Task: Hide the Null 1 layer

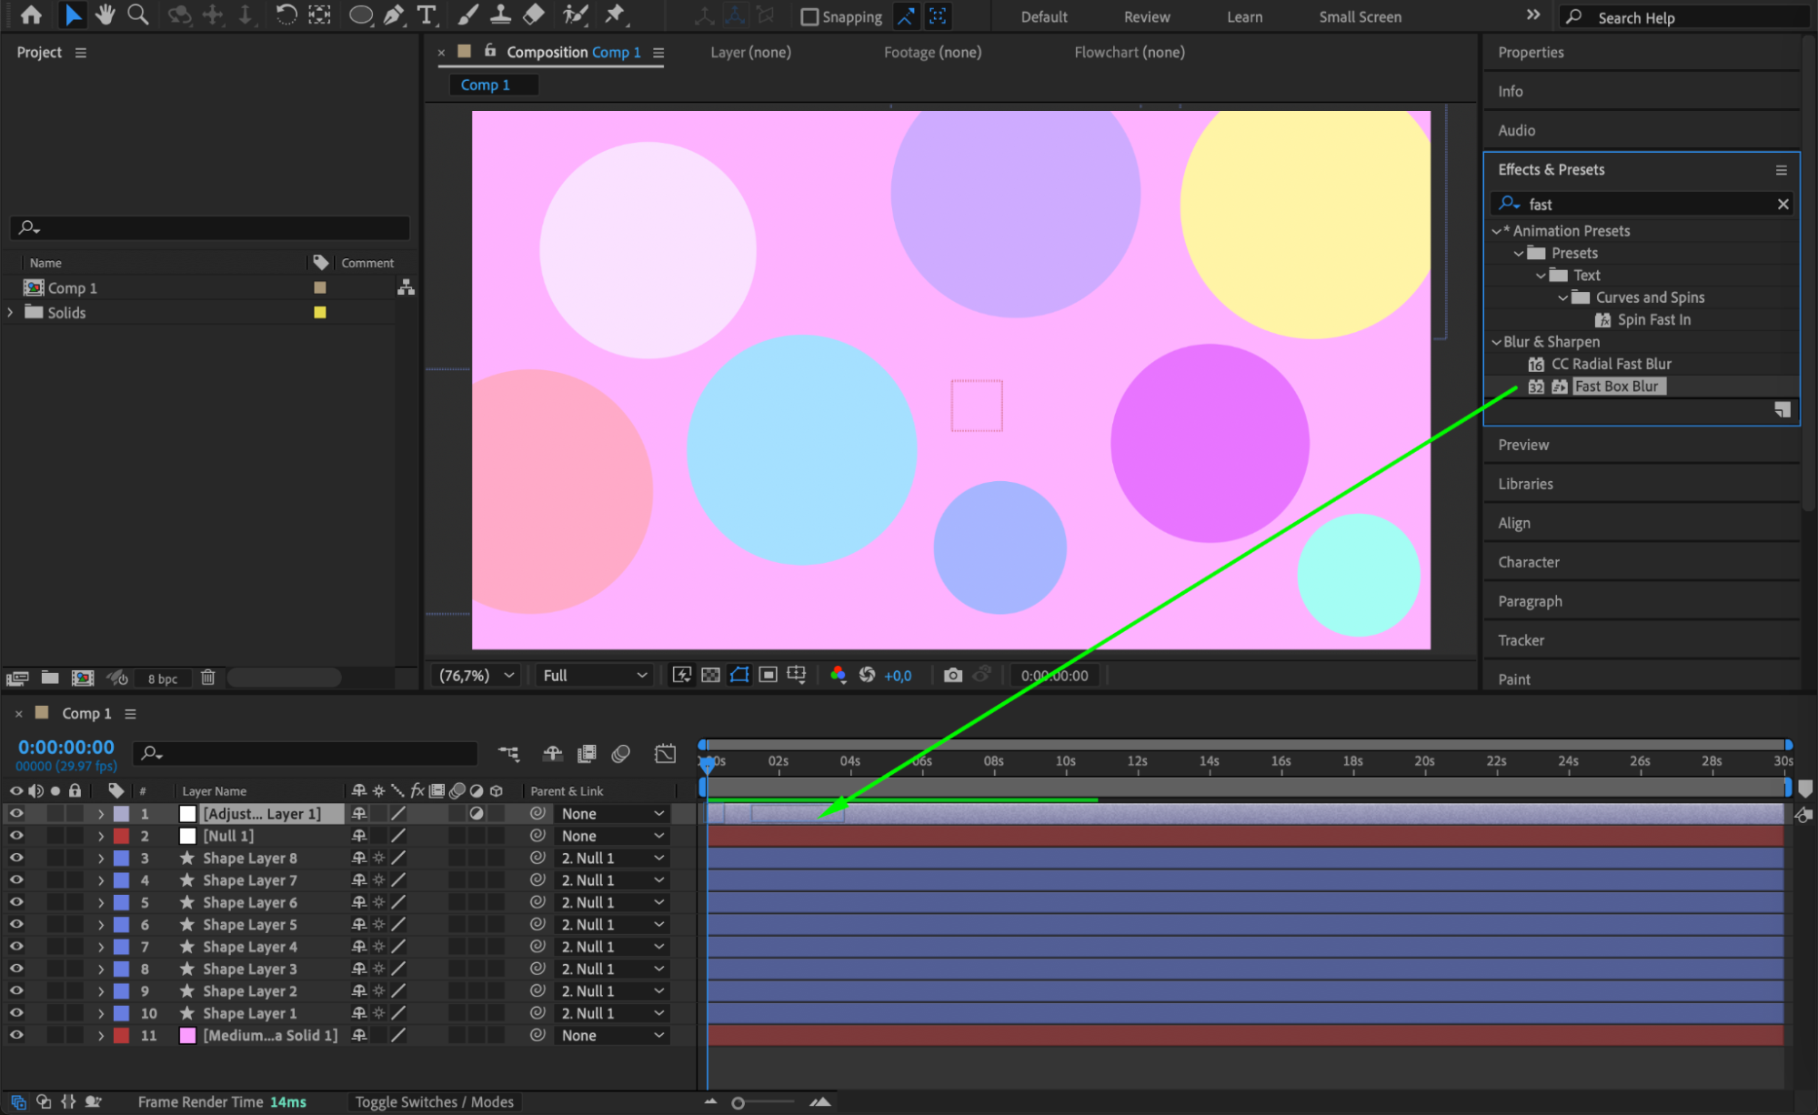Action: tap(16, 835)
